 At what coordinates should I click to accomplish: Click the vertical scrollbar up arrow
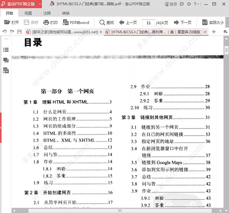pyautogui.click(x=226, y=38)
